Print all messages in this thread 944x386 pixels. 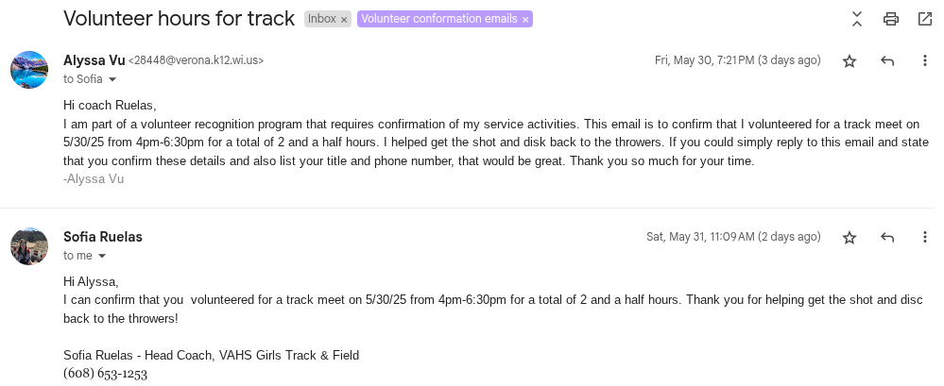[x=890, y=18]
